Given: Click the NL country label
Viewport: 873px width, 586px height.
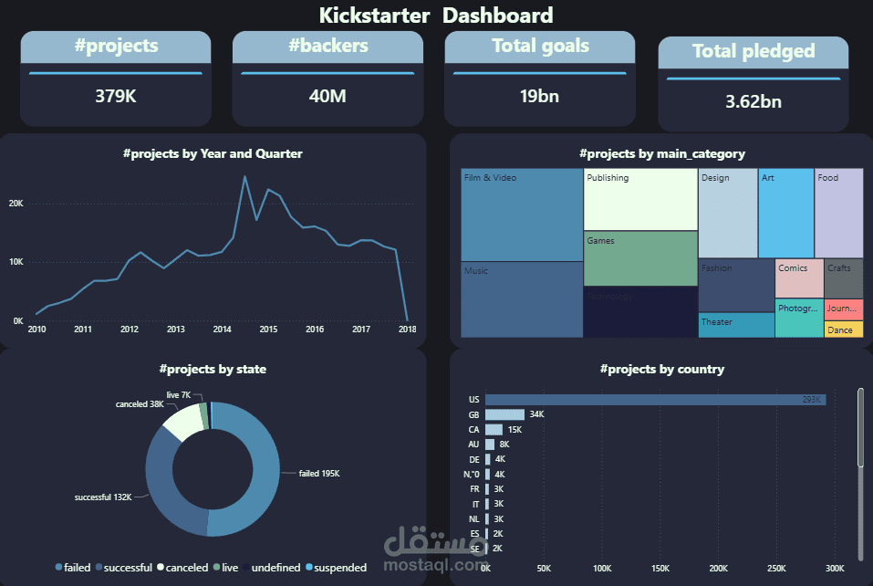Looking at the screenshot, I should pyautogui.click(x=473, y=519).
